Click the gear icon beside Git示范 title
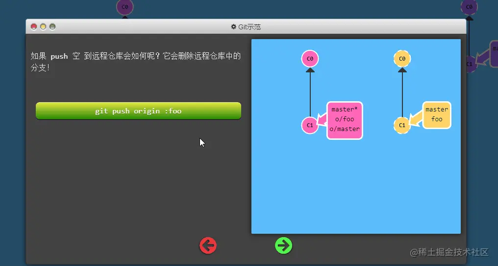Image resolution: width=498 pixels, height=266 pixels. coord(234,27)
